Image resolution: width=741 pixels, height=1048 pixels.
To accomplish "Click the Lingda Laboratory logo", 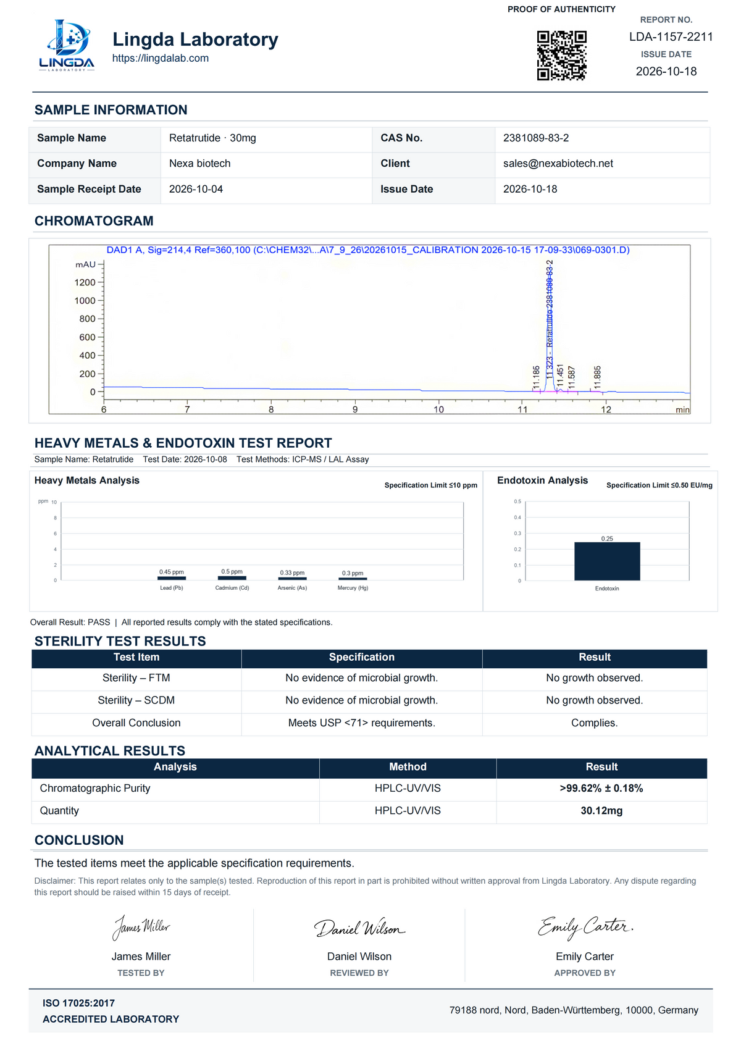I will pyautogui.click(x=67, y=46).
